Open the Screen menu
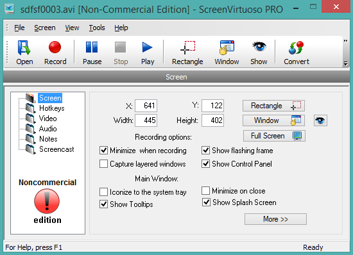 (x=45, y=28)
